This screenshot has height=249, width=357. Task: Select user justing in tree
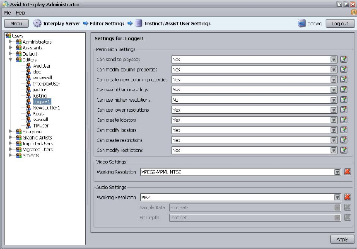point(40,95)
